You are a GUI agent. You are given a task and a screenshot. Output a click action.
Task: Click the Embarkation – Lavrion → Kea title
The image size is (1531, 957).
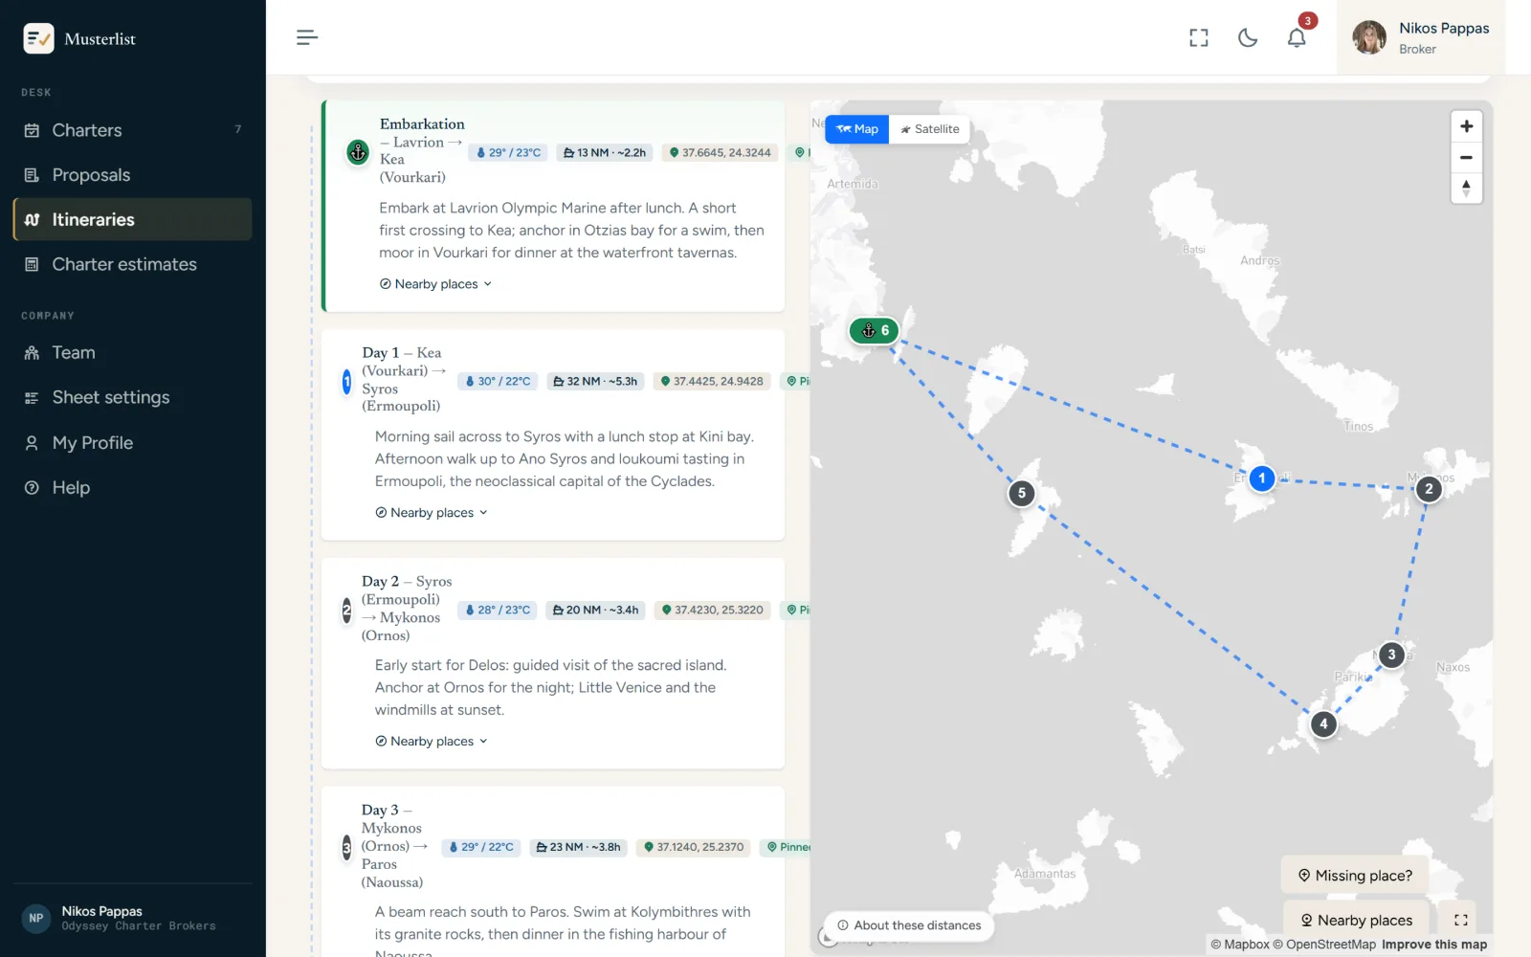point(422,150)
